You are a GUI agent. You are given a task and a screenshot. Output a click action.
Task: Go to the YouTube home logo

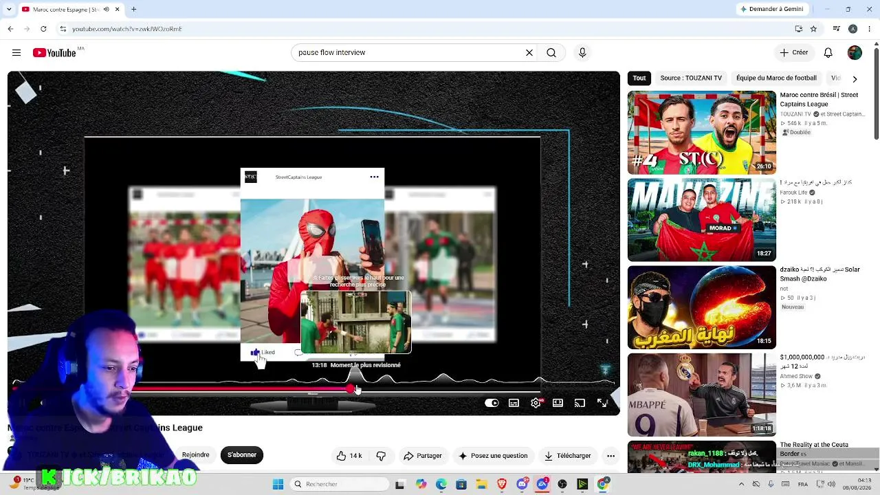pos(54,52)
